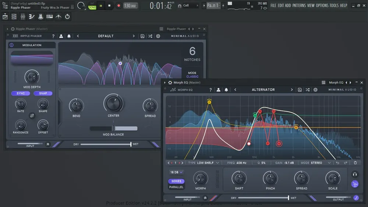Open the Mixer window icon
The height and width of the screenshot is (207, 368).
coord(23,17)
